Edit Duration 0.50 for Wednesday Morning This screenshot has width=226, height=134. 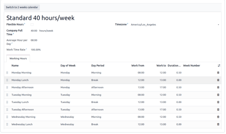pyautogui.click(x=179, y=117)
